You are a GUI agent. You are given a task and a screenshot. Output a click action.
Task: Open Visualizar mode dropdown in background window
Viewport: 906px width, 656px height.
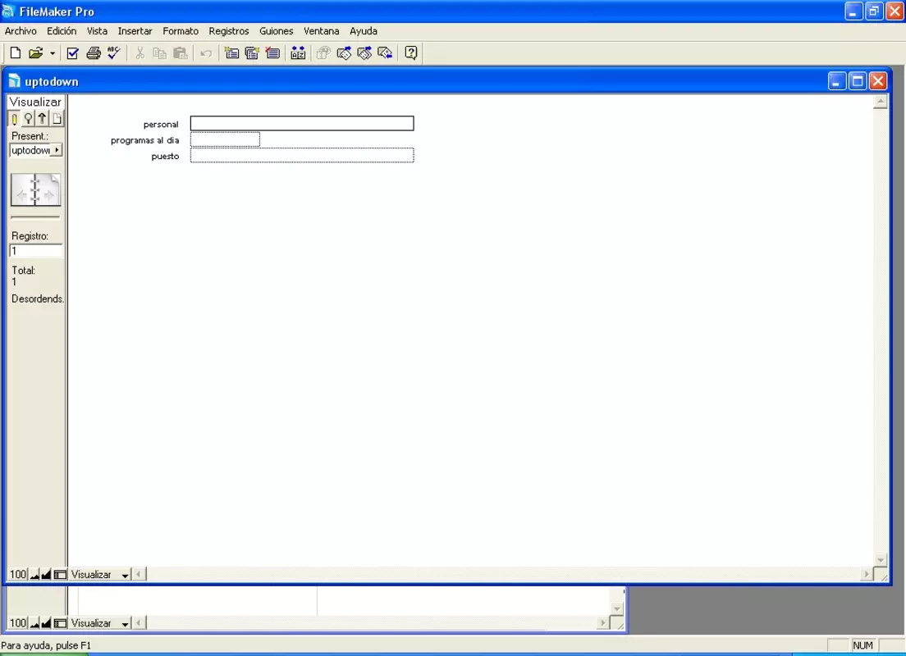pyautogui.click(x=100, y=623)
